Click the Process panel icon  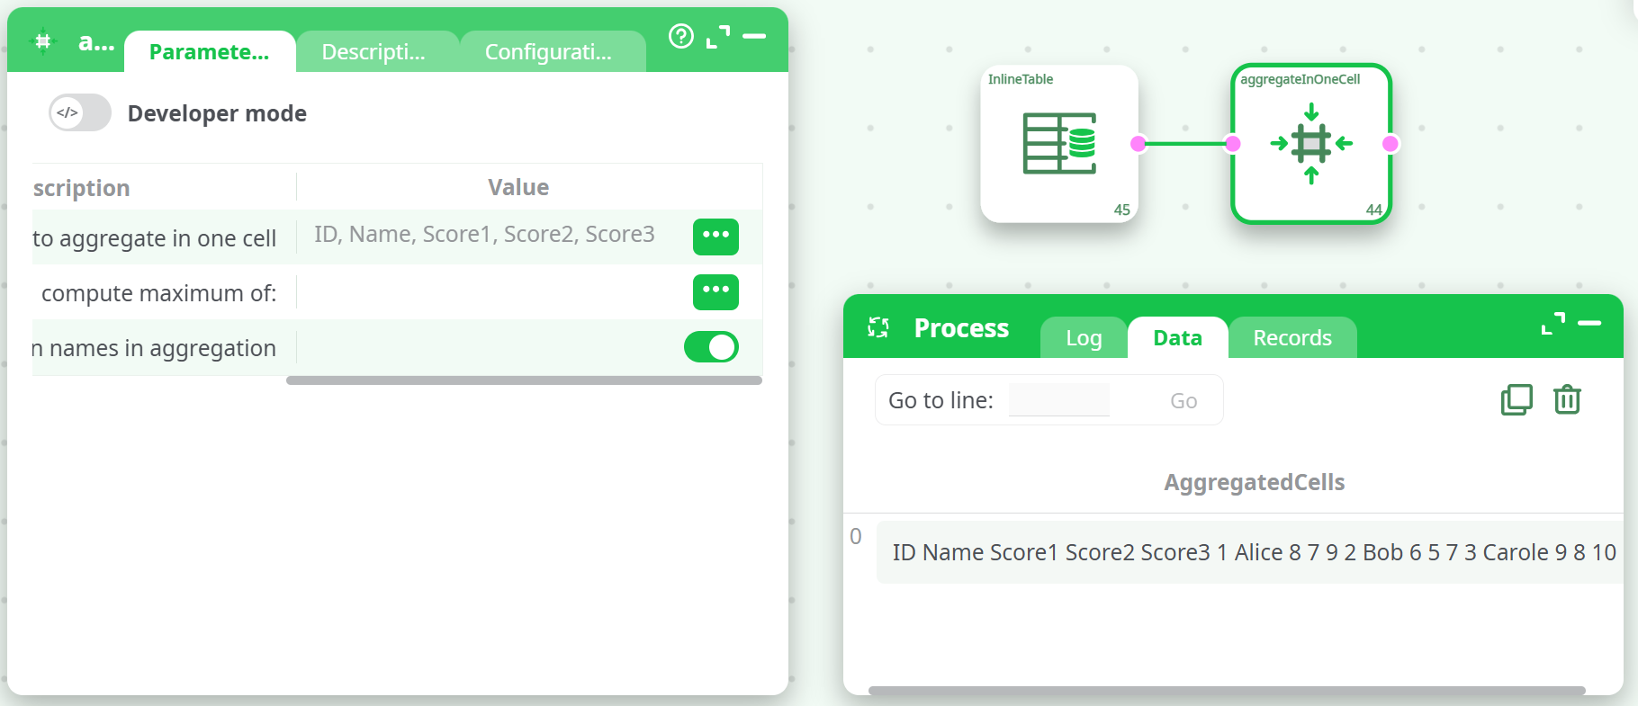click(878, 328)
